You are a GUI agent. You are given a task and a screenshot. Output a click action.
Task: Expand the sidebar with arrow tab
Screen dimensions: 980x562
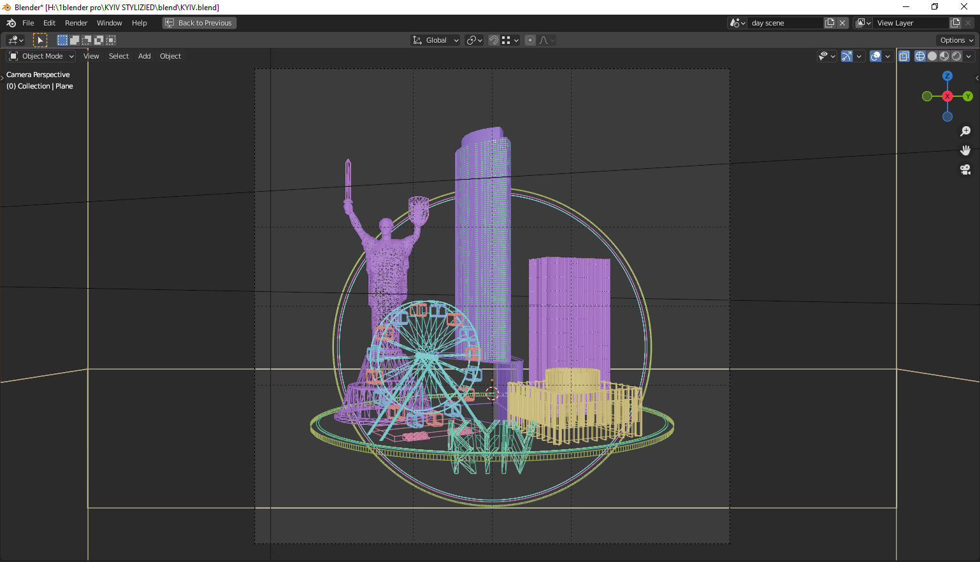click(977, 78)
